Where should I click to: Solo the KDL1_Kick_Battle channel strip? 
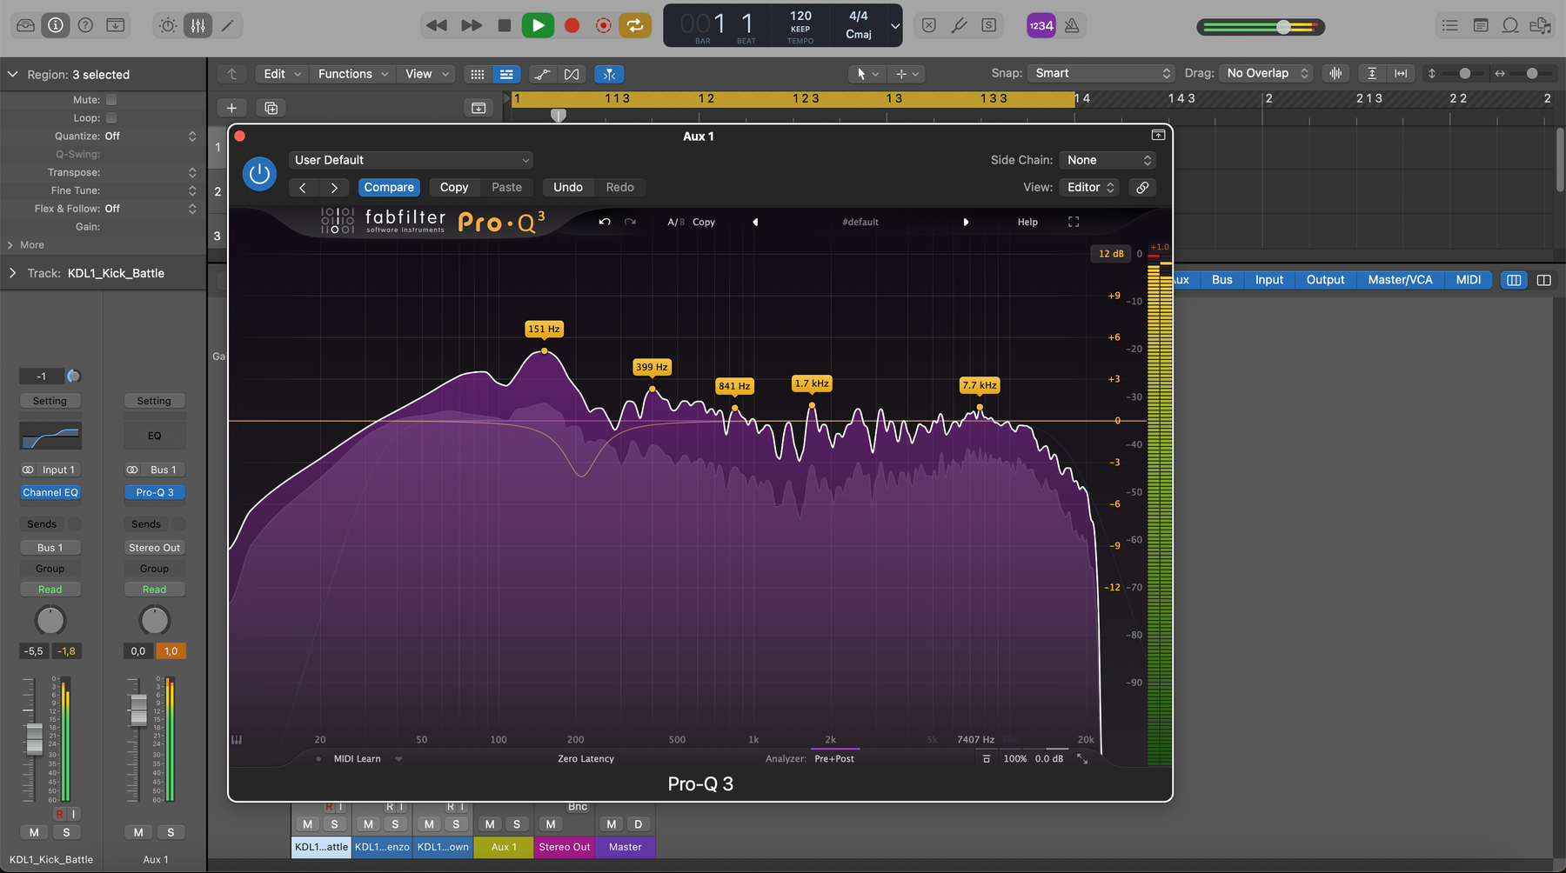pyautogui.click(x=66, y=832)
